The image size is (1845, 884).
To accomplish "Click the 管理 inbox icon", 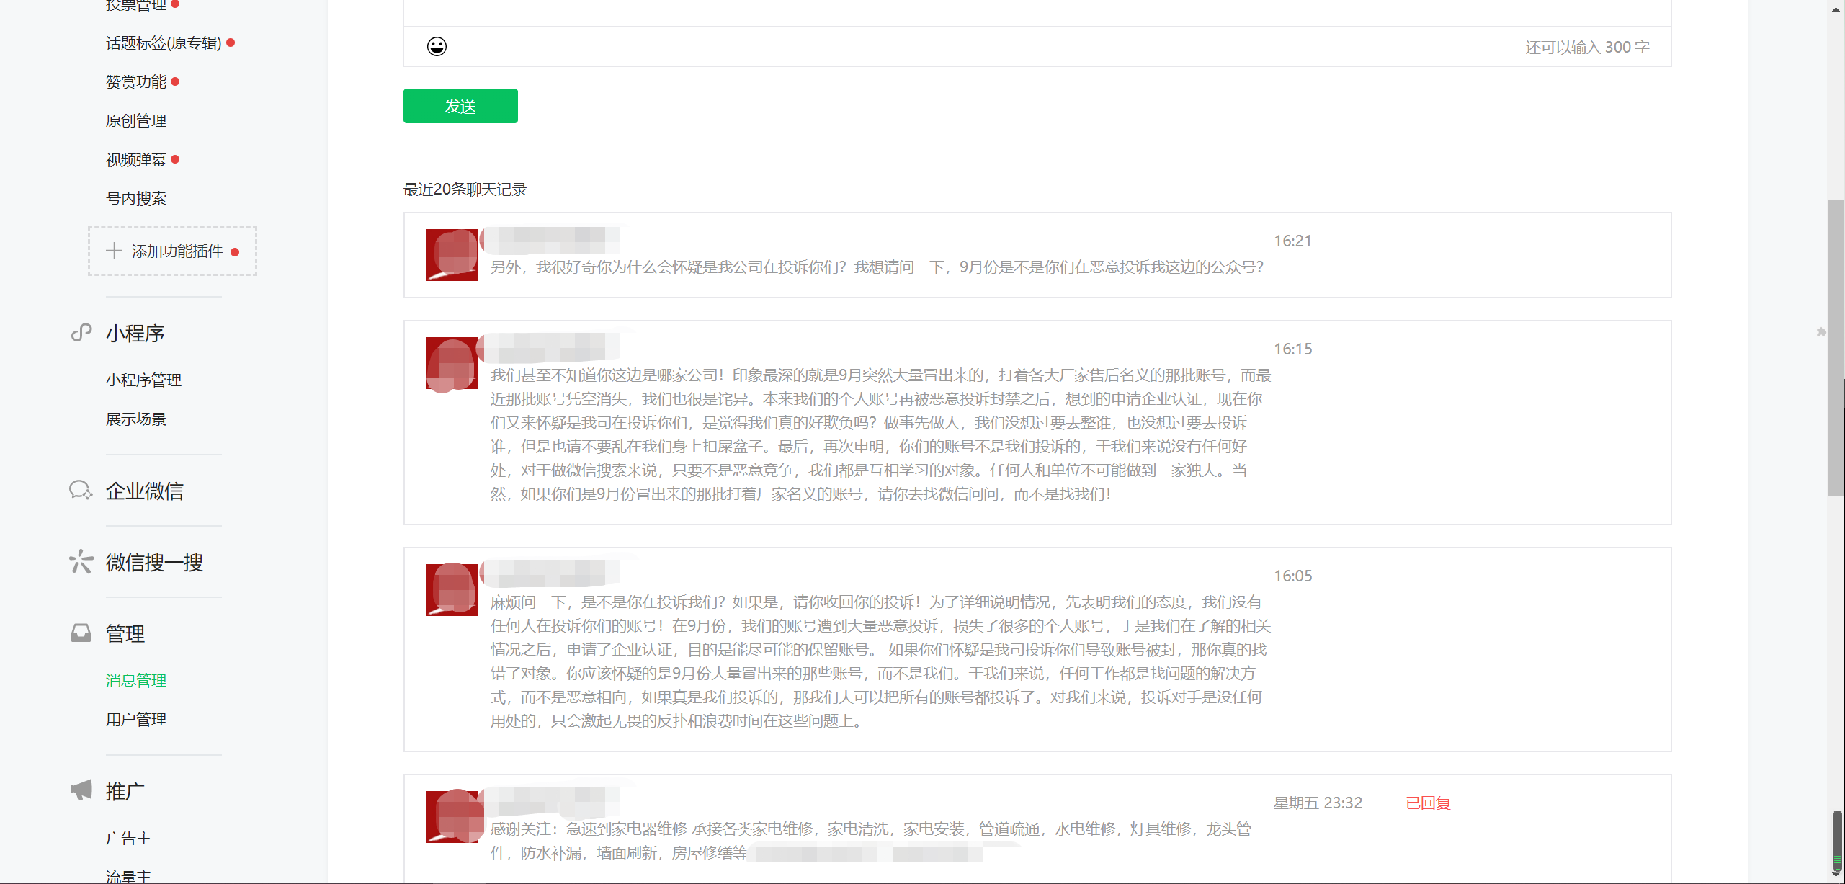I will (x=81, y=633).
